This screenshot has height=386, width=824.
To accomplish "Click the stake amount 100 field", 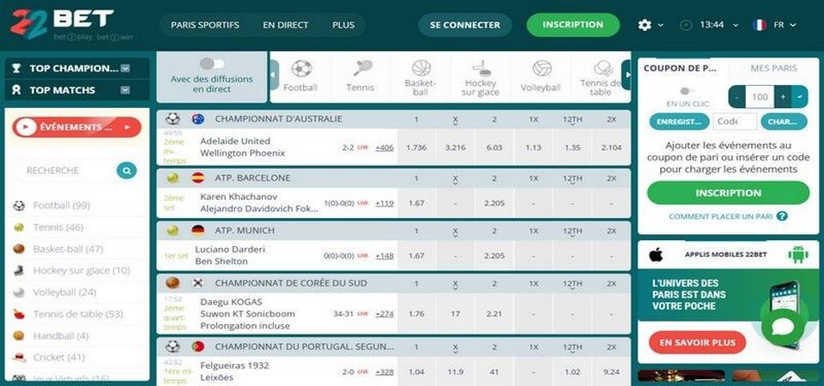I will pos(760,97).
